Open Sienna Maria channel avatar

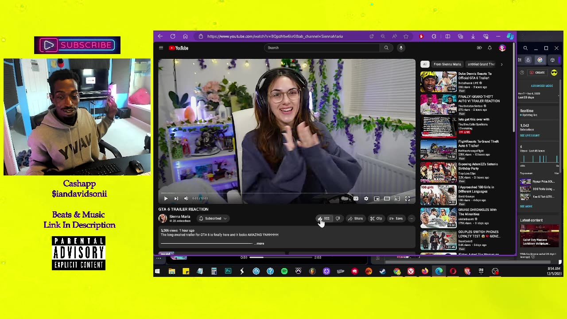click(163, 218)
